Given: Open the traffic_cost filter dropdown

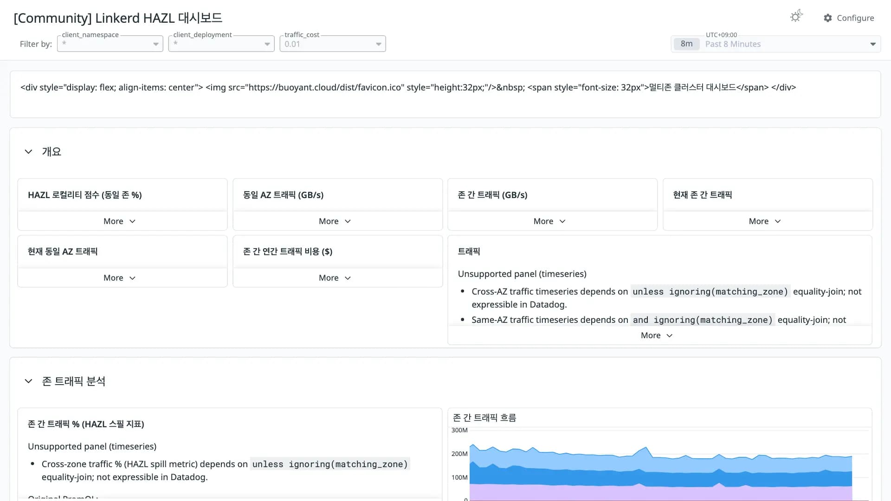Looking at the screenshot, I should (333, 44).
